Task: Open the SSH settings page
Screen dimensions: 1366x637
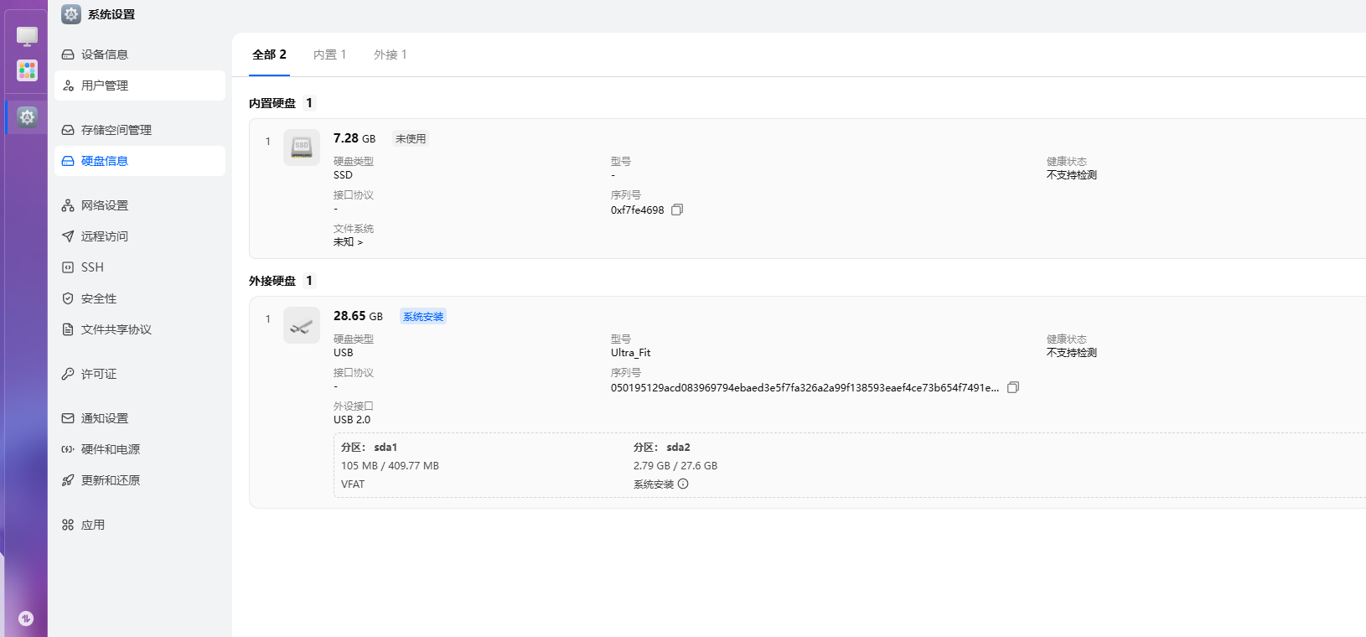Action: click(x=92, y=267)
